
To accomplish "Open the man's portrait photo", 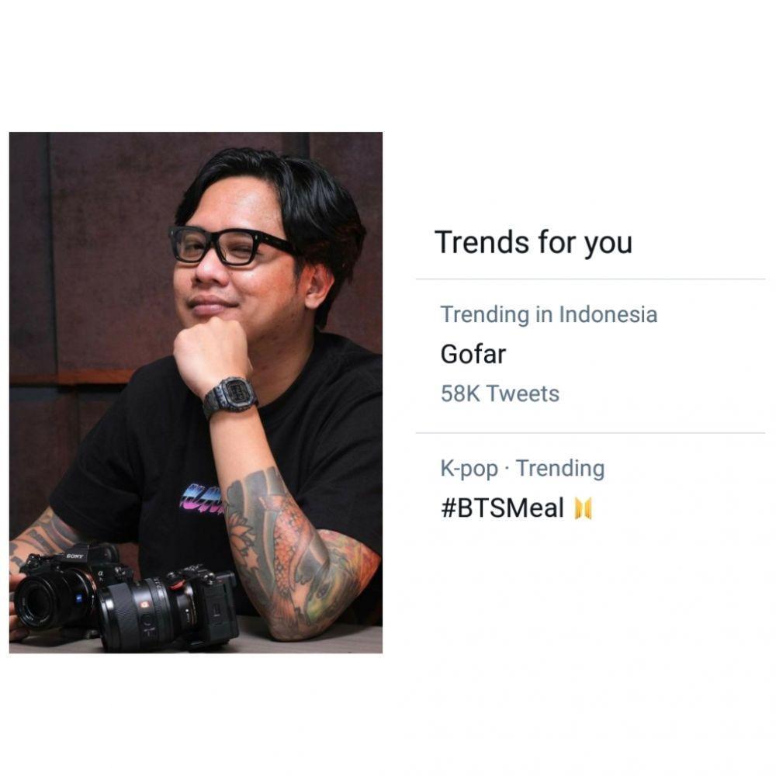I will tap(196, 393).
